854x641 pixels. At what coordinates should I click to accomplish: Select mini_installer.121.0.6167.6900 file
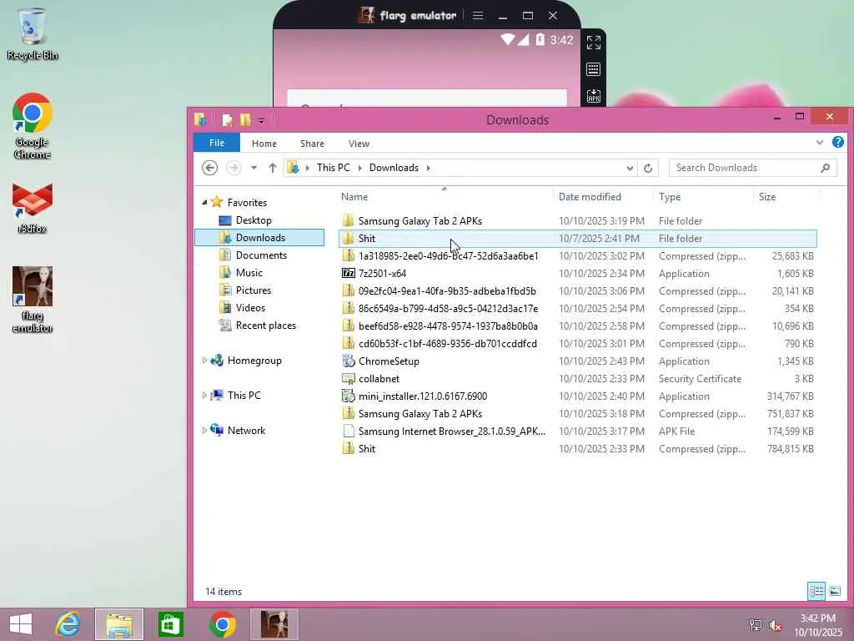tap(577, 396)
